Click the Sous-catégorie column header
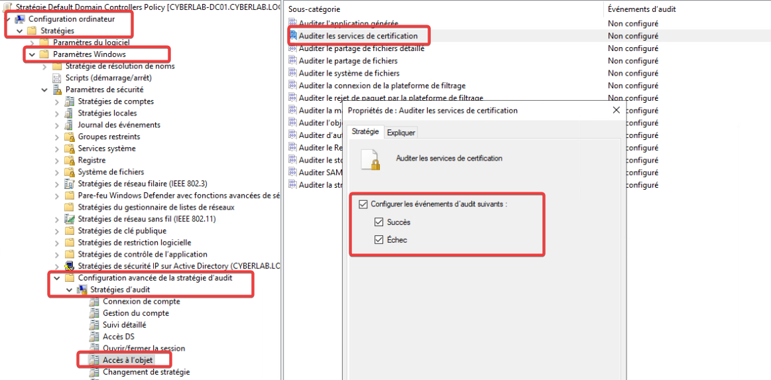 [314, 9]
